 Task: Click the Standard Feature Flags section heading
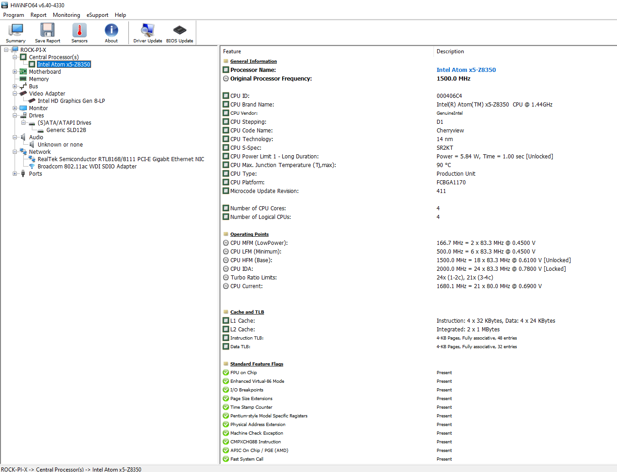pos(257,364)
